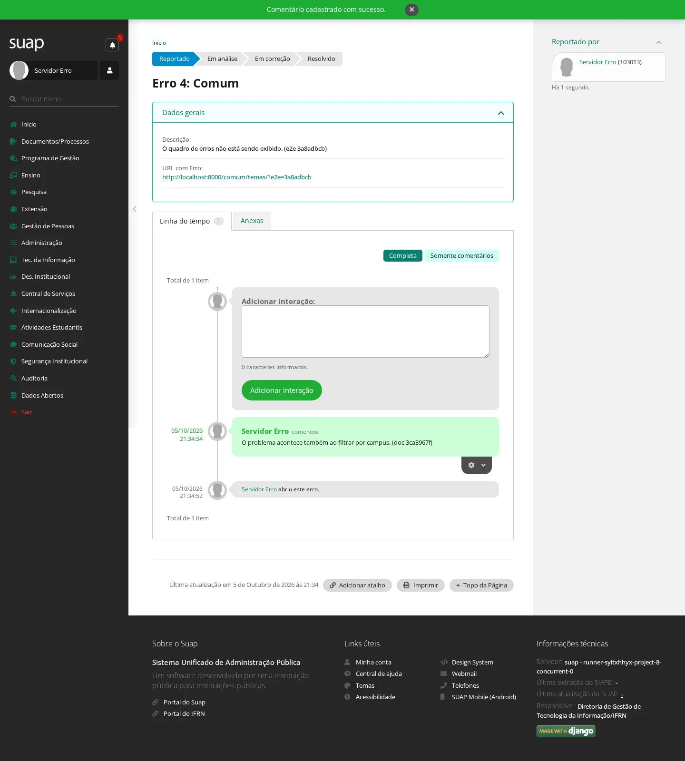Click the Des. Institucional chart icon

pos(13,277)
